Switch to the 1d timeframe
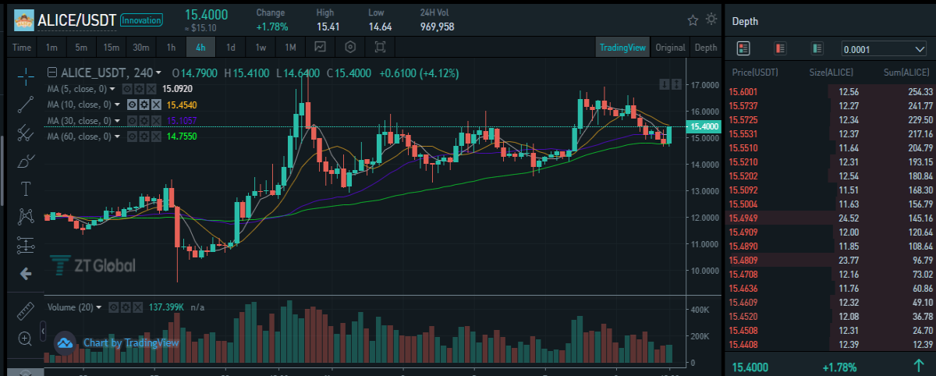This screenshot has width=936, height=376. [x=231, y=47]
